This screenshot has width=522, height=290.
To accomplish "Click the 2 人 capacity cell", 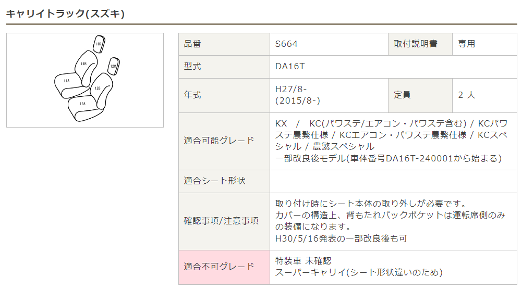I will point(485,96).
